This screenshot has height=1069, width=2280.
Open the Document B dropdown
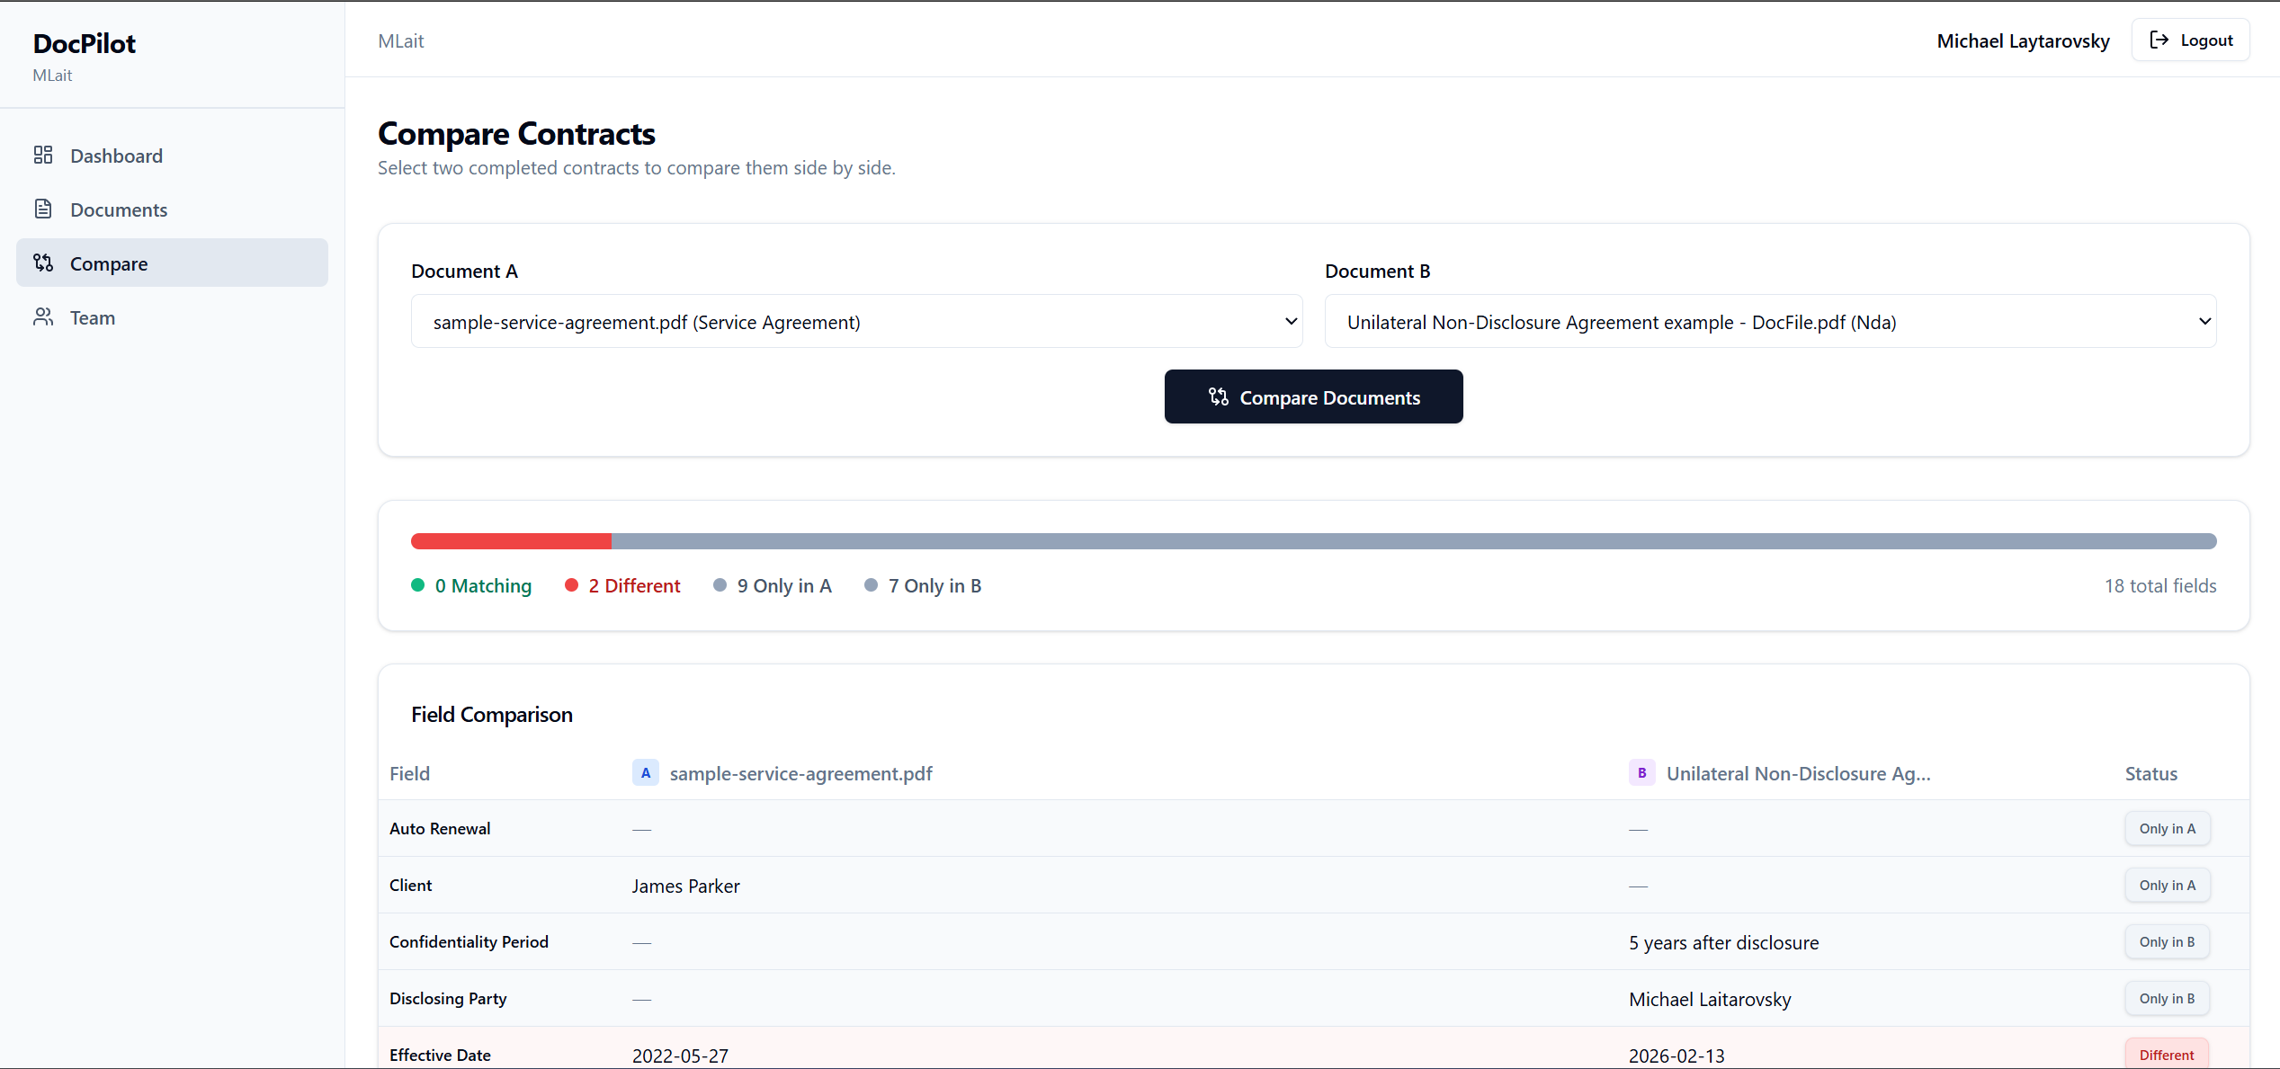(x=1771, y=322)
